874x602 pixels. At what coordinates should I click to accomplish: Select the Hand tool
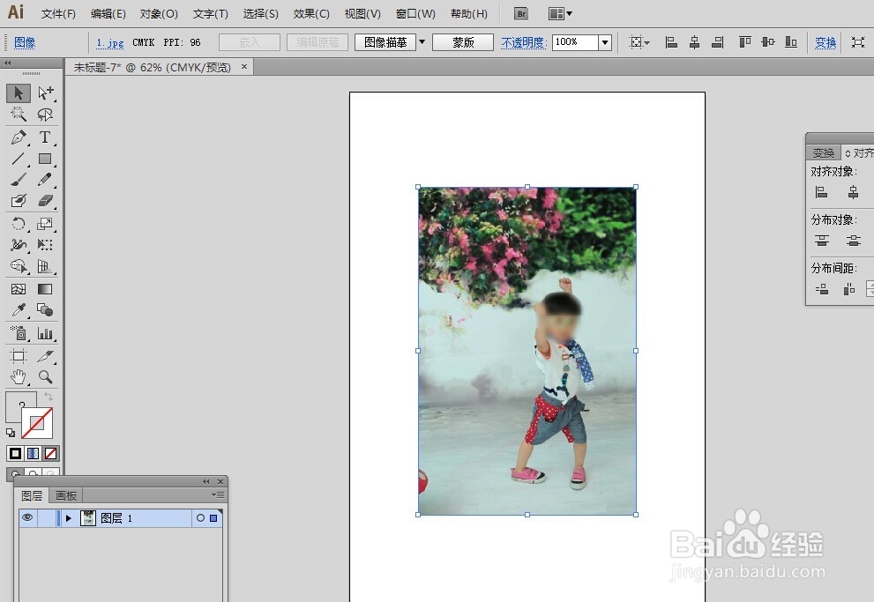click(19, 377)
